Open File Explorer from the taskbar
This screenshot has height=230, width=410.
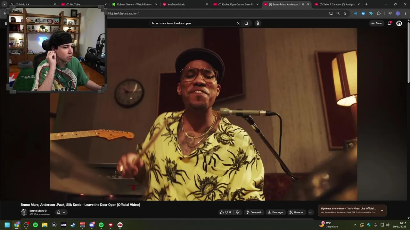pyautogui.click(x=45, y=225)
